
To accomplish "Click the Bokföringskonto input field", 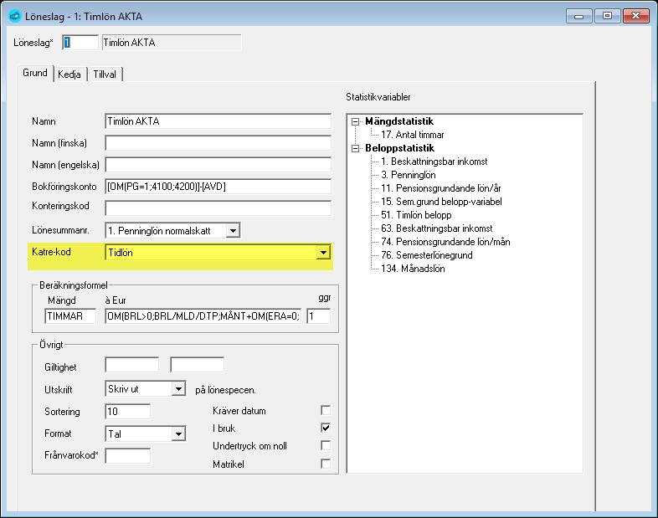I will (218, 187).
